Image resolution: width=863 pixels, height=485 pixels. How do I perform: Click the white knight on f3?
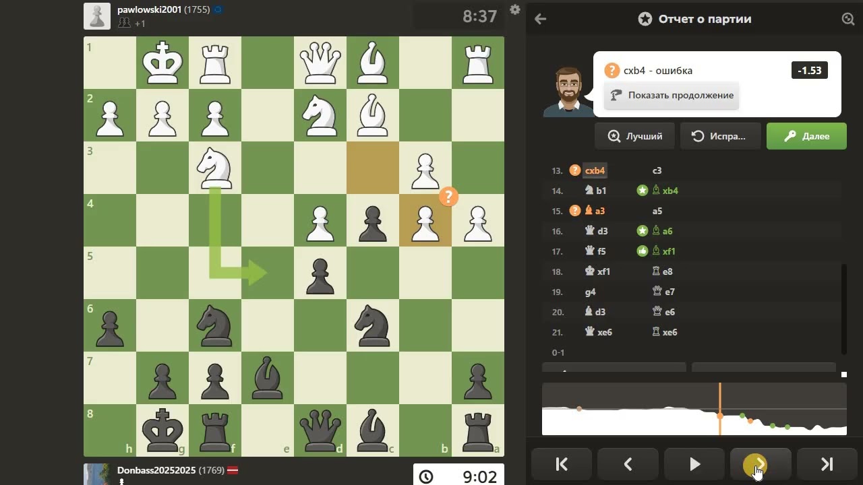(x=215, y=168)
